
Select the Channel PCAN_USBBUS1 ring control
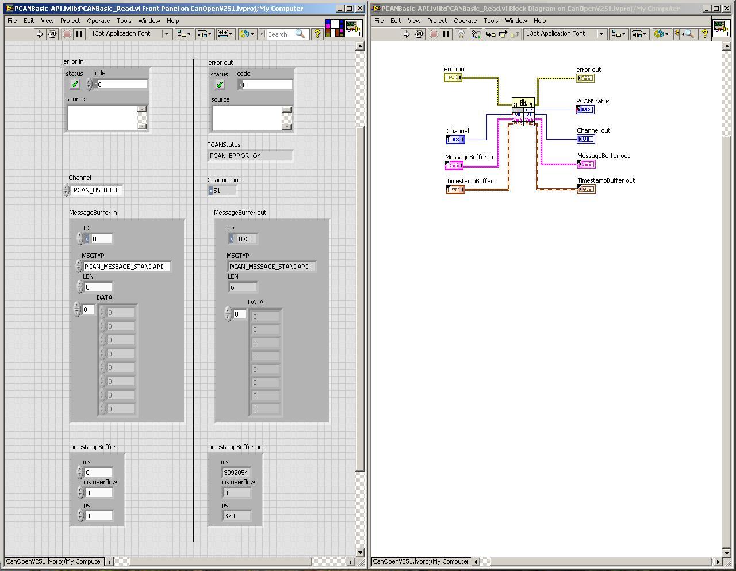96,190
